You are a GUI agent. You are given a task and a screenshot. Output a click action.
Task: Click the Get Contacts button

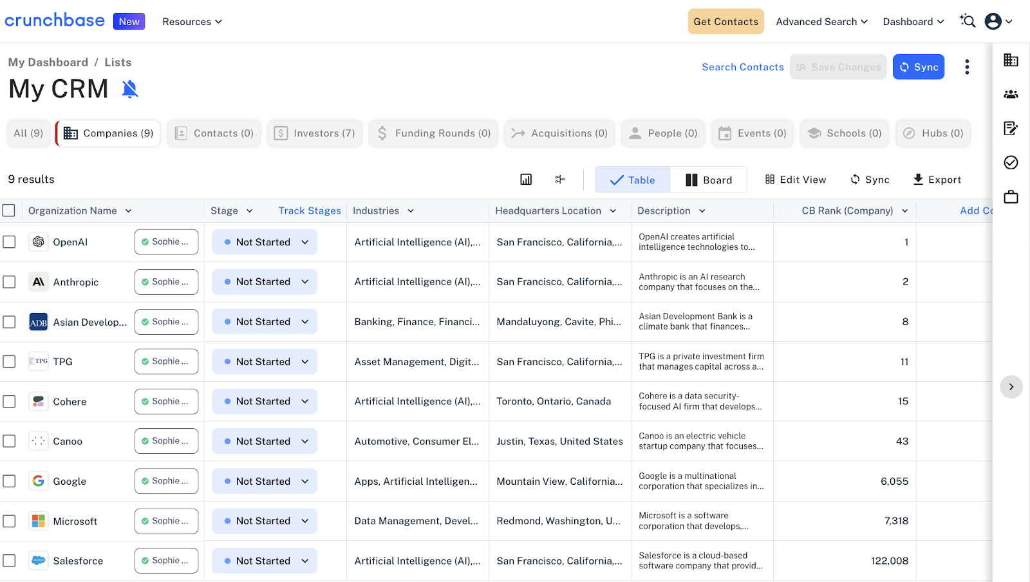(726, 21)
